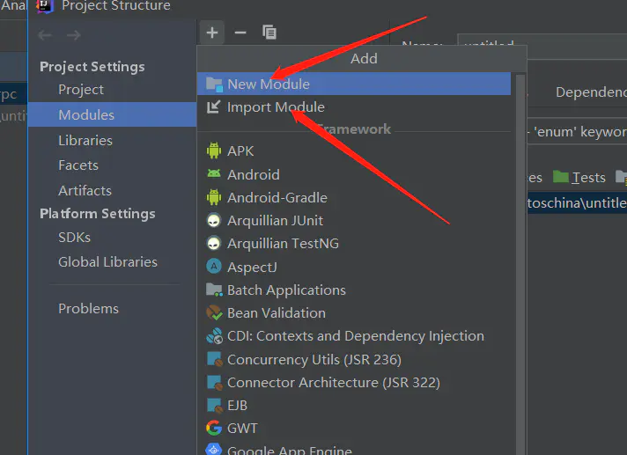The image size is (627, 455).
Task: Choose Import Module option
Action: pos(275,107)
